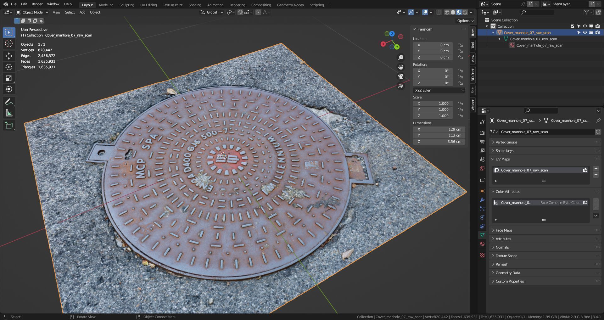This screenshot has width=604, height=320.
Task: Toggle snapping magnet
Action: click(x=240, y=12)
